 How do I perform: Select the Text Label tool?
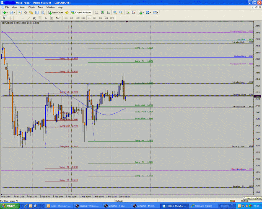click(51, 18)
